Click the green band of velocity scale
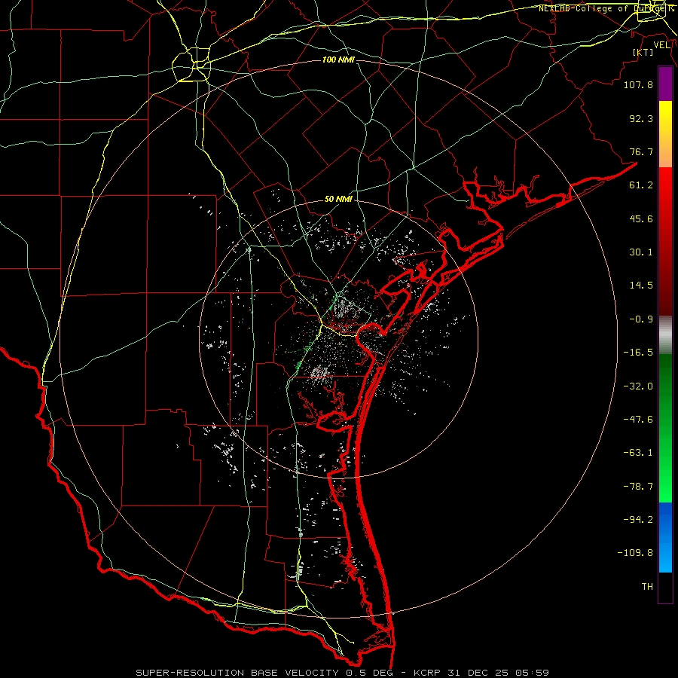The height and width of the screenshot is (678, 678). (x=665, y=428)
